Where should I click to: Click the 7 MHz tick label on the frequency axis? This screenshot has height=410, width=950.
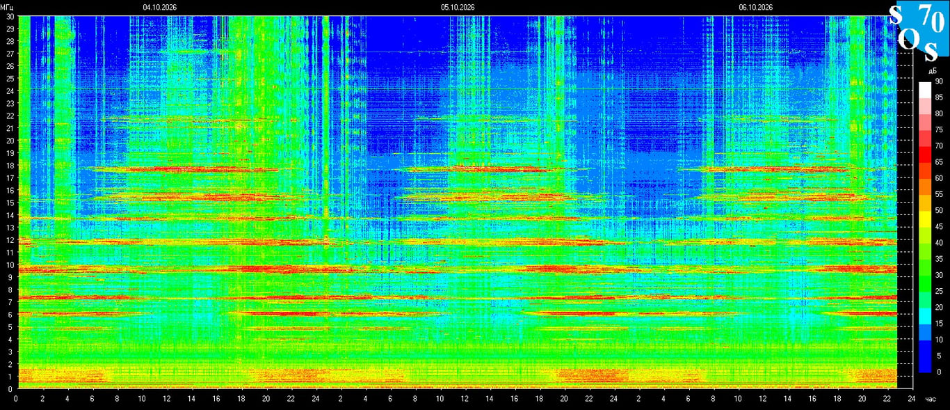click(11, 301)
